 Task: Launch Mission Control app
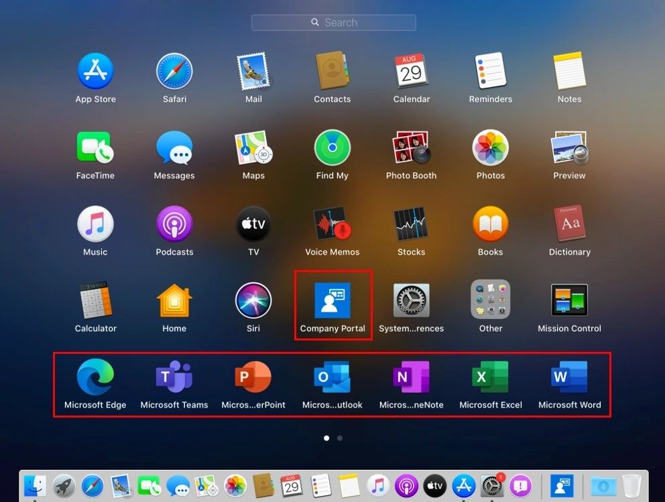pyautogui.click(x=570, y=300)
